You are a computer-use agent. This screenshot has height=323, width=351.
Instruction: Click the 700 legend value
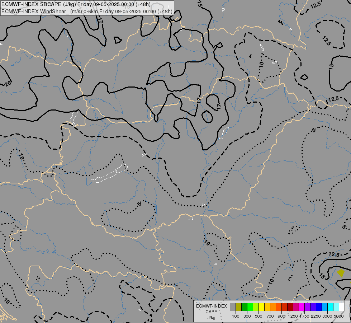(x=270, y=316)
